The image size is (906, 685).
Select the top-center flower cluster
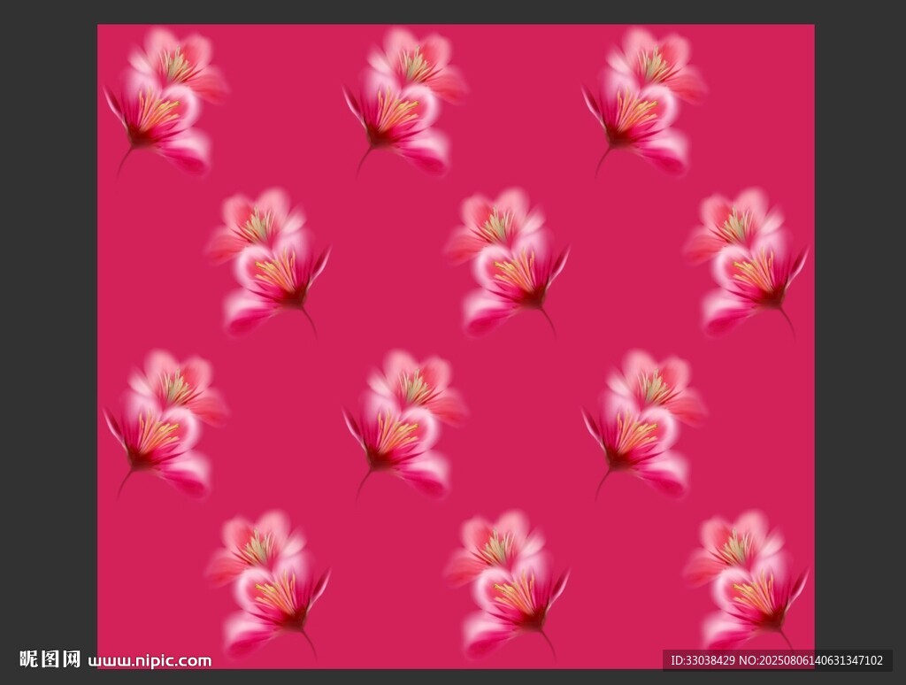pos(404,102)
